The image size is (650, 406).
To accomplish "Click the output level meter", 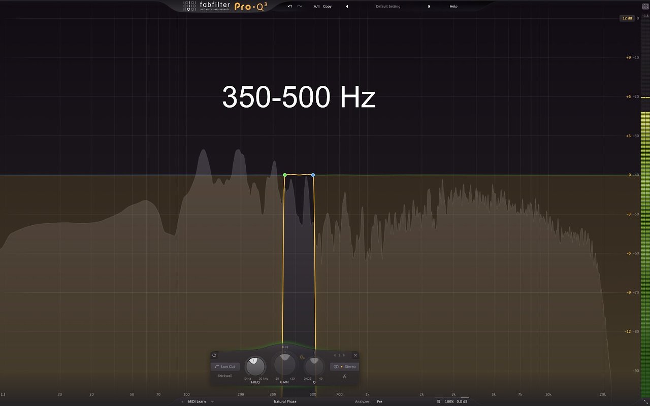I will (645, 208).
